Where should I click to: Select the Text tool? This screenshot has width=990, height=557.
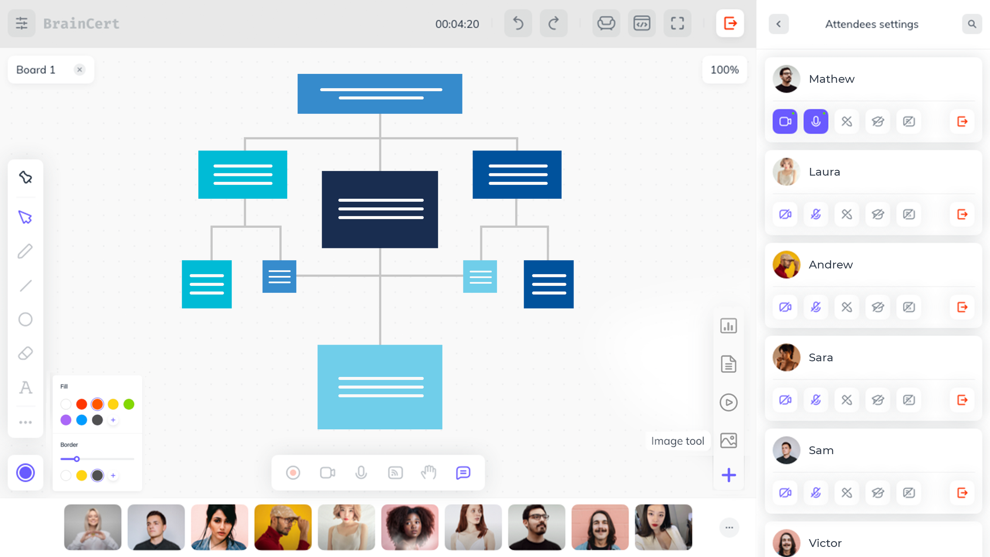tap(26, 387)
